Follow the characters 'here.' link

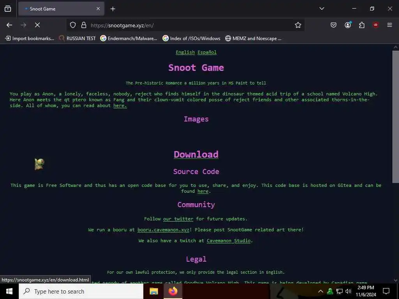click(120, 106)
